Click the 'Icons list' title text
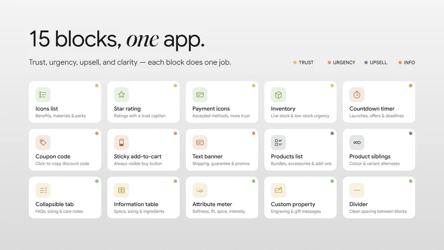The height and width of the screenshot is (250, 444). (47, 108)
